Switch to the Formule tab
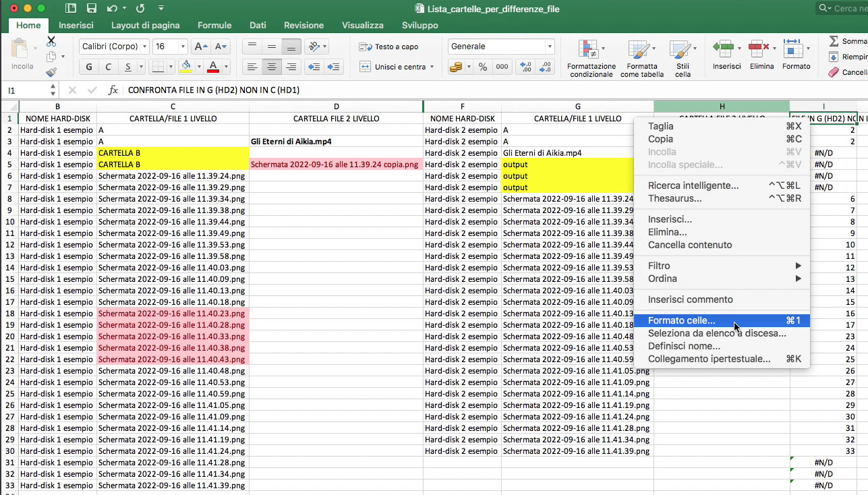868x495 pixels. pyautogui.click(x=214, y=25)
